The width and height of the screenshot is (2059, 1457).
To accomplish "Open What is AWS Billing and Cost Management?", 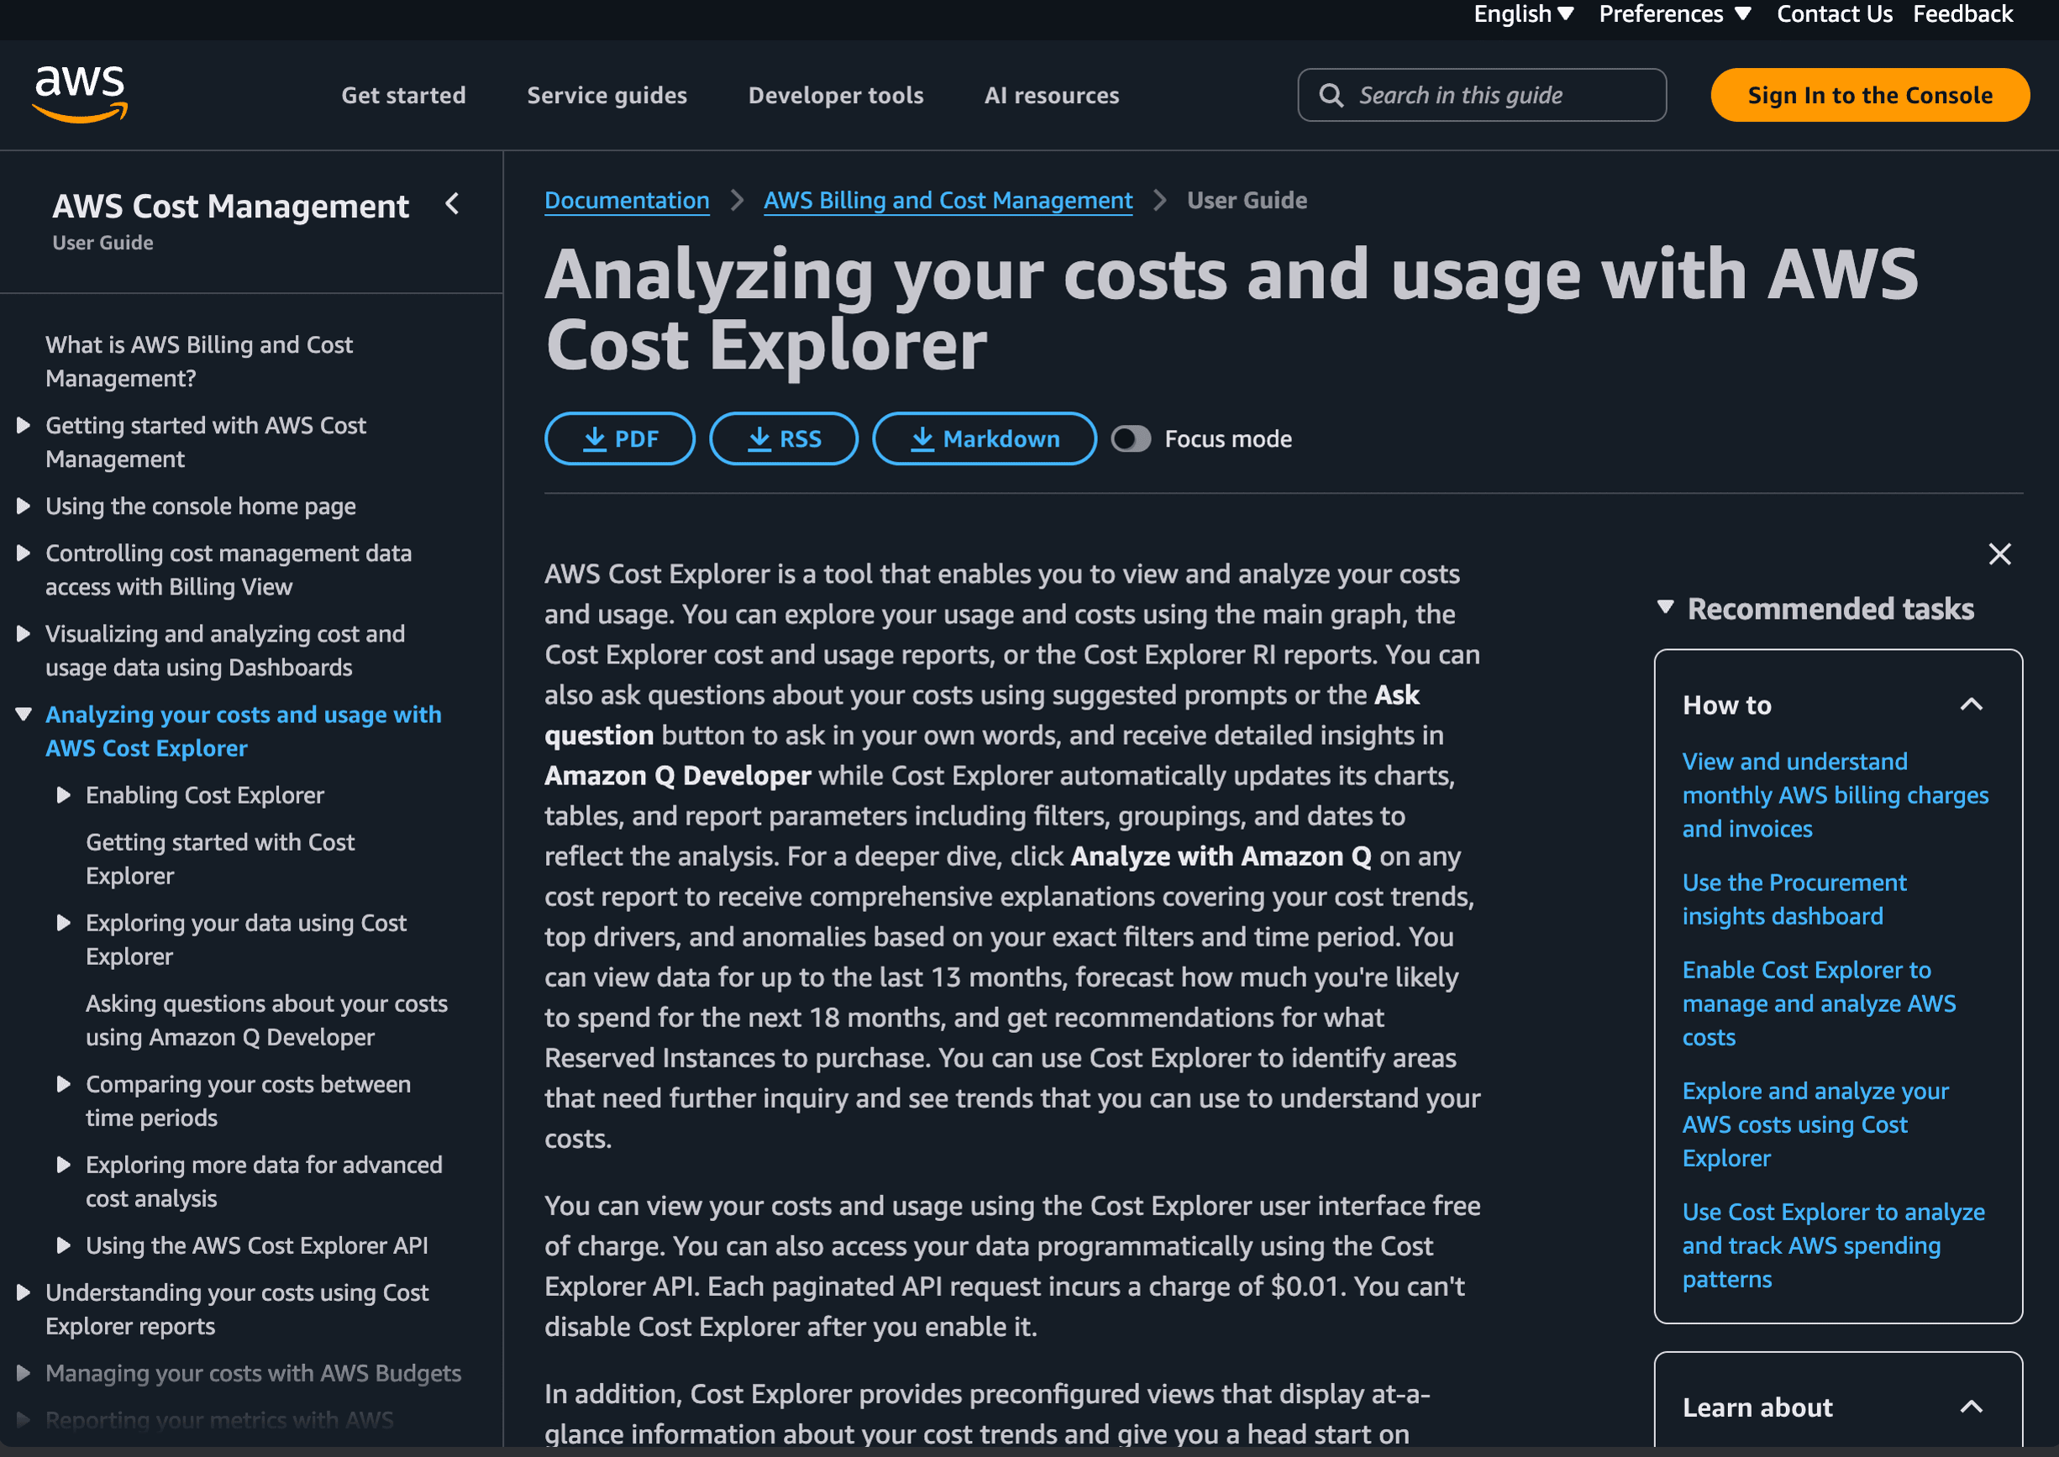I will (199, 362).
